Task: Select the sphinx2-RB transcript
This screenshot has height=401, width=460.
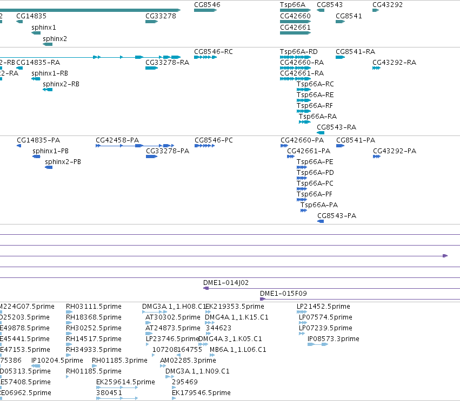Action: point(48,90)
